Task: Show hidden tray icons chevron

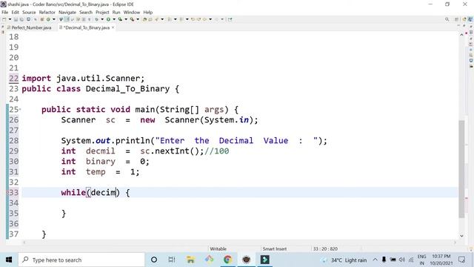Action: (x=375, y=260)
